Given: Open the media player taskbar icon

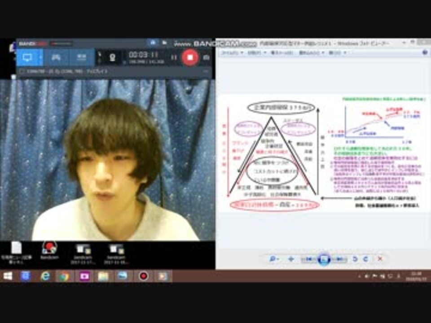Looking at the screenshot, I should (x=163, y=276).
